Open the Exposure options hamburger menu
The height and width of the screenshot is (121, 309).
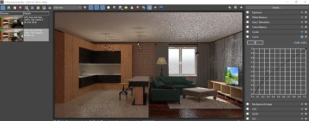(306, 12)
